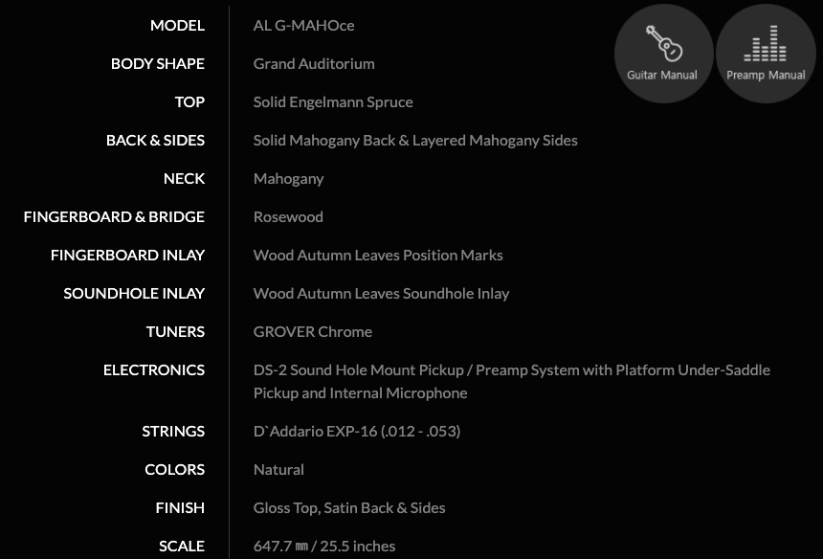Click the AL G-MAHOce model name
823x559 pixels.
point(303,25)
